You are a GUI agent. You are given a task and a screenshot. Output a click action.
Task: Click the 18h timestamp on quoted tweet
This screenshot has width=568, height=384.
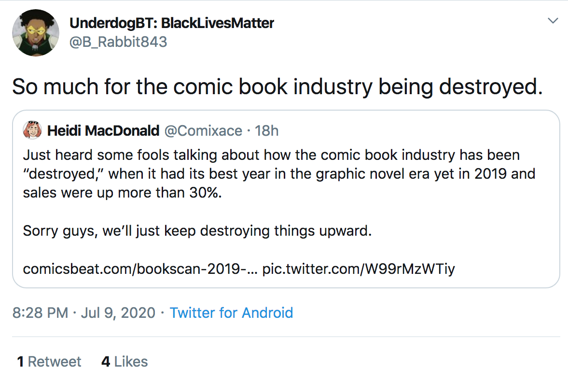tap(266, 130)
